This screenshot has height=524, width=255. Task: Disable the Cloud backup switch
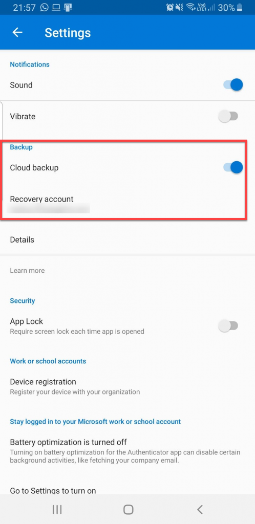pos(233,167)
